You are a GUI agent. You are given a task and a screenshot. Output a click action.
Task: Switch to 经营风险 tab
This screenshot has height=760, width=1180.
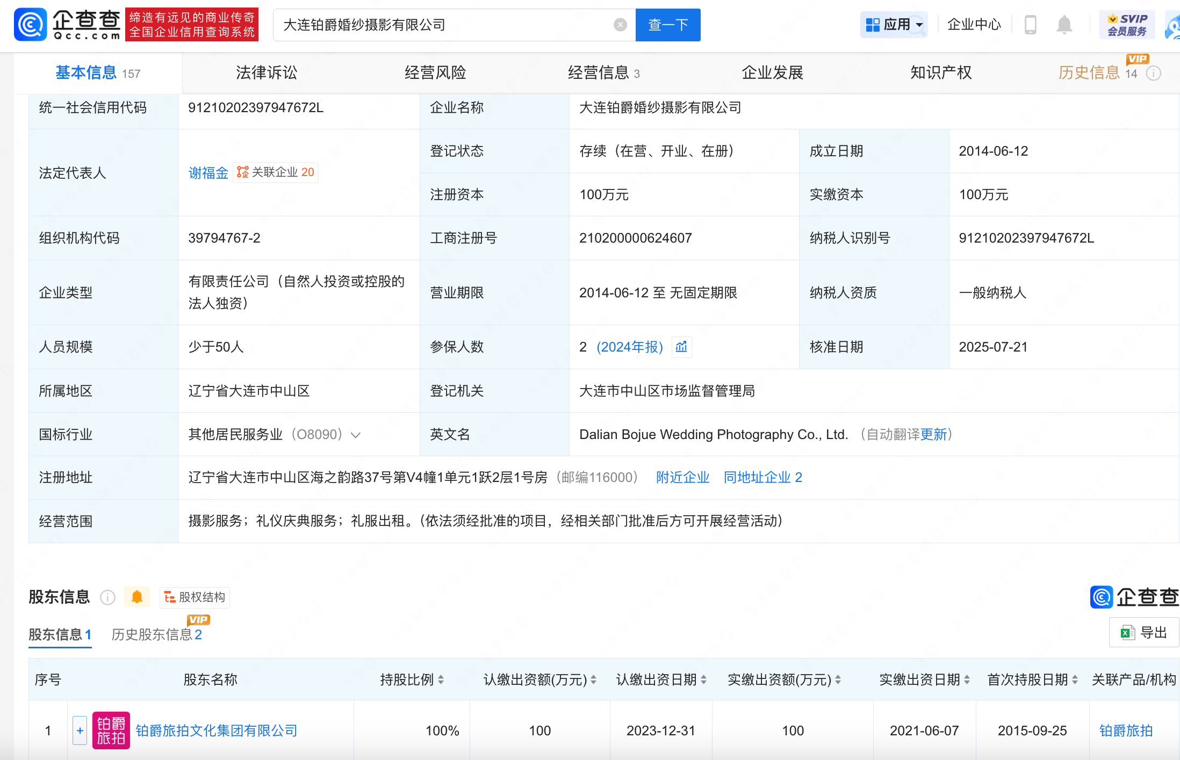[x=435, y=73]
